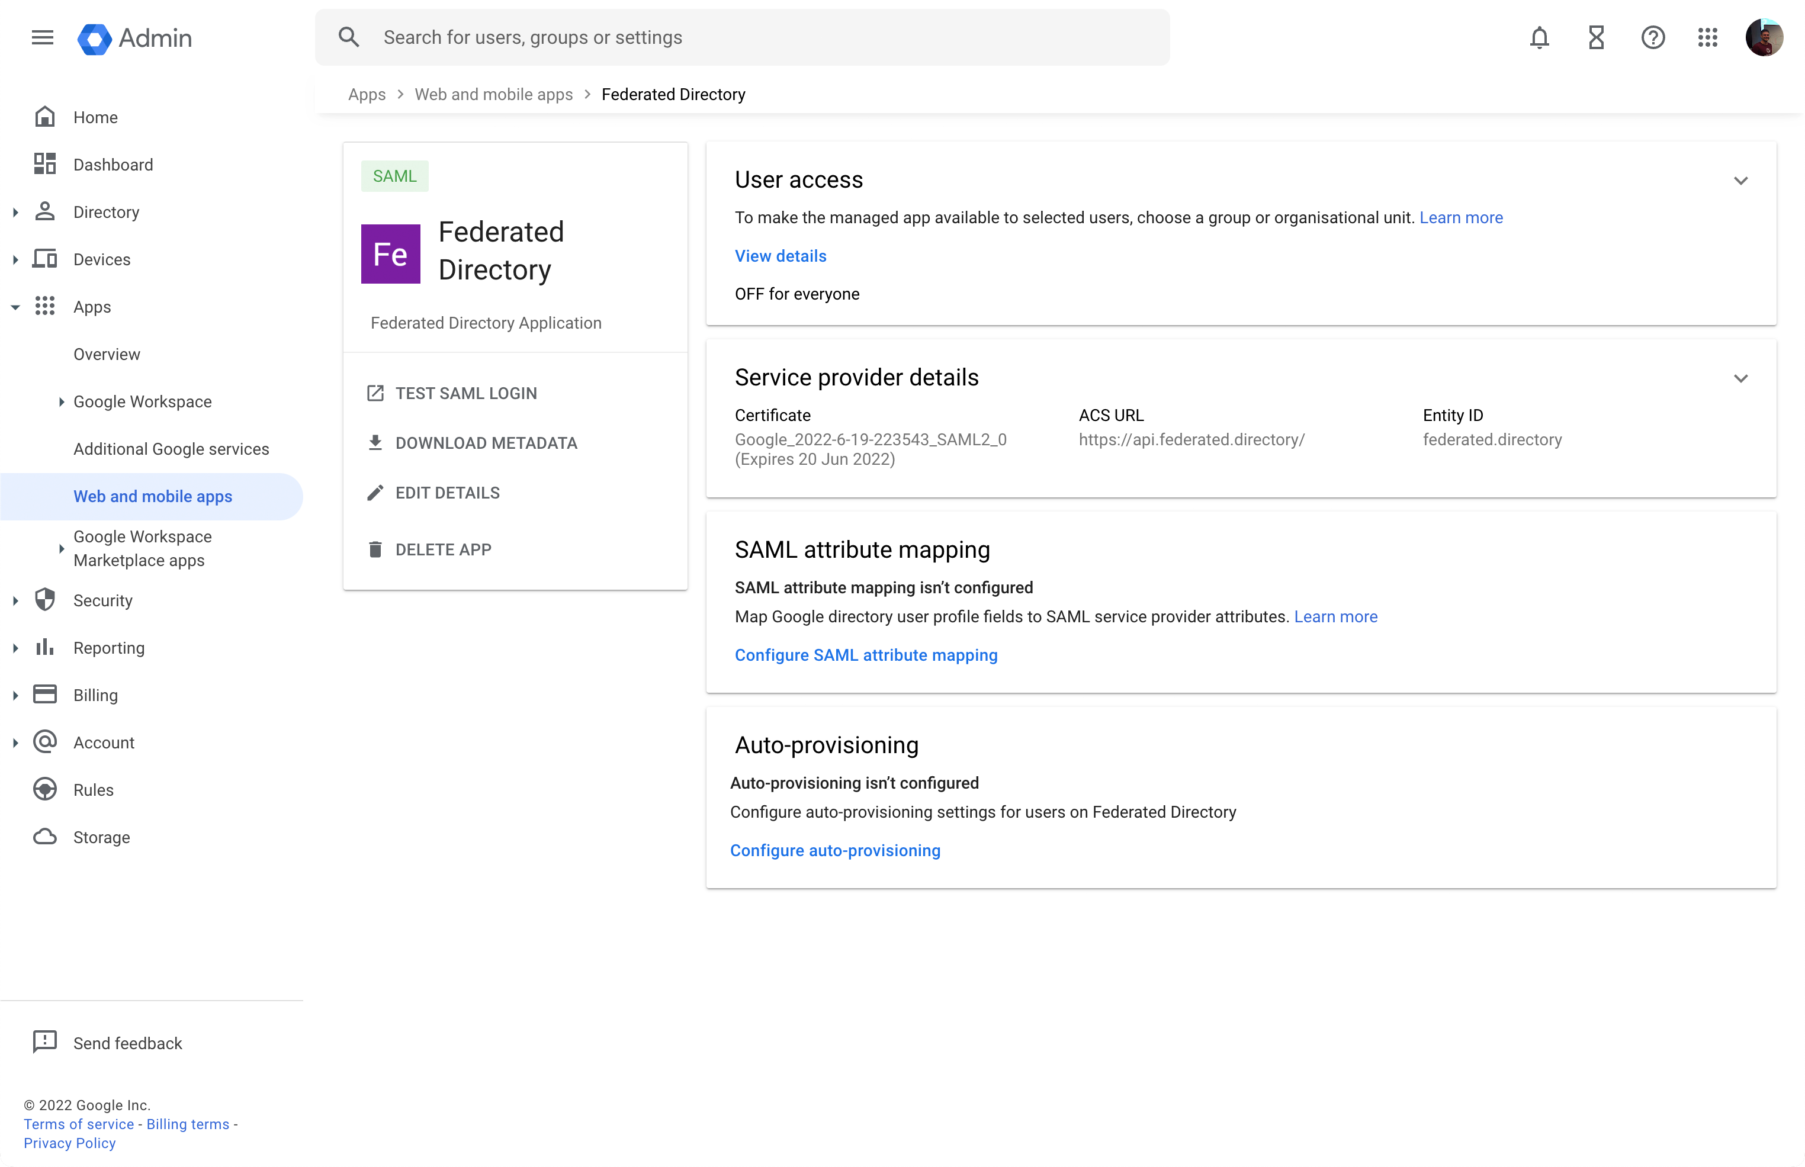Expand the User access panel chevron
The width and height of the screenshot is (1805, 1167).
1742,181
